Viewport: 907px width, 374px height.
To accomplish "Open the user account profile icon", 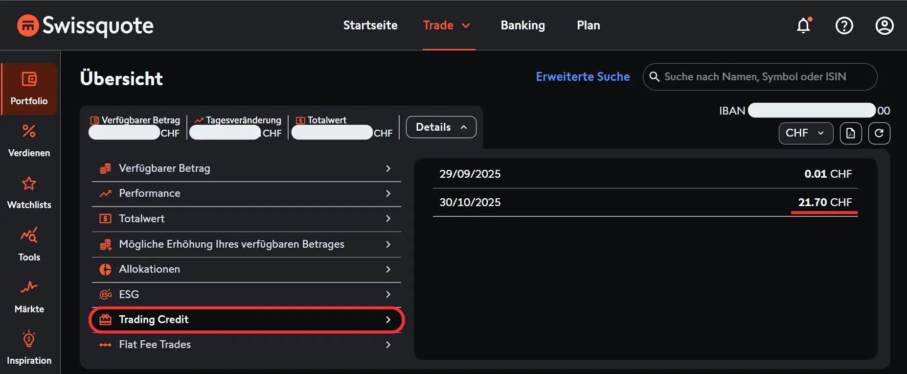I will click(x=884, y=25).
